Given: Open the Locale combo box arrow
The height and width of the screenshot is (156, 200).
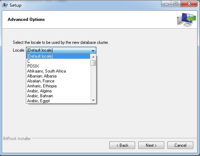Looking at the screenshot, I should pos(93,51).
